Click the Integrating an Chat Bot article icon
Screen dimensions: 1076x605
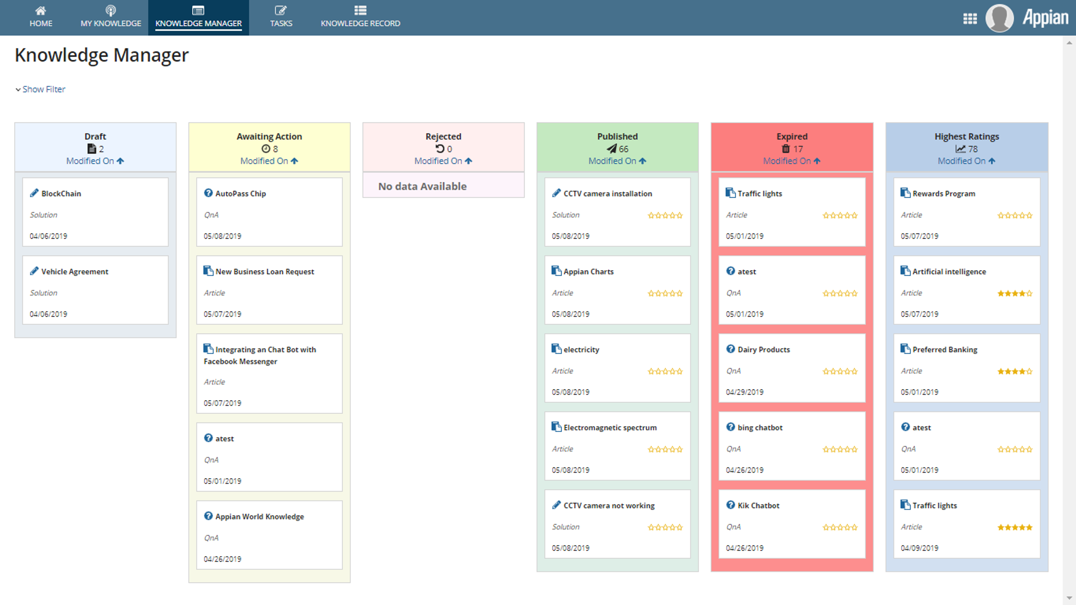(208, 349)
